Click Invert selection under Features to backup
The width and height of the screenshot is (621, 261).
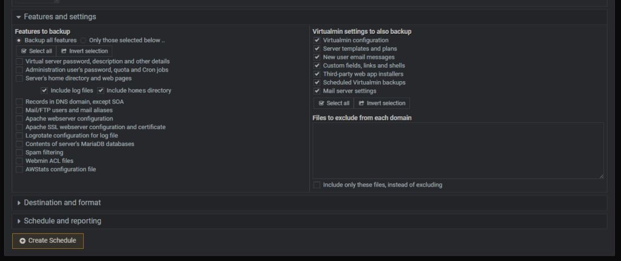[84, 51]
